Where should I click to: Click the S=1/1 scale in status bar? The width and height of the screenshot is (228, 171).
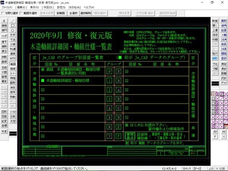click(x=187, y=169)
